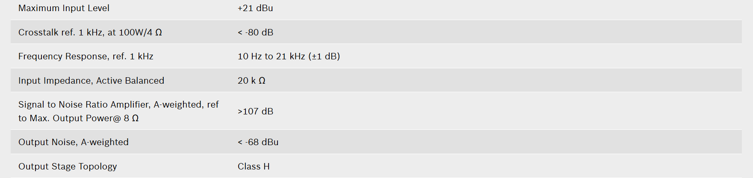The image size is (753, 178).
Task: Click the 'to Max. Output Power@ 8 Ω' text
Action: [79, 118]
